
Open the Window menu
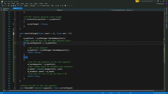click(41, 3)
